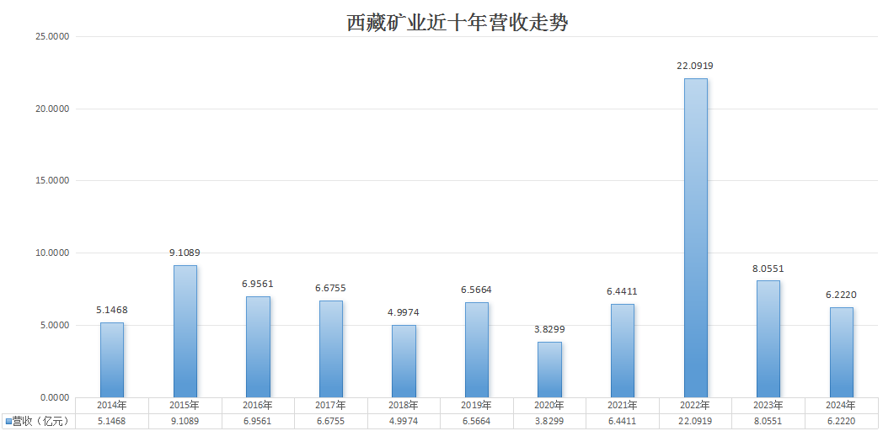
Task: Click data table cell 22.0919 under 2022年
Action: [695, 422]
